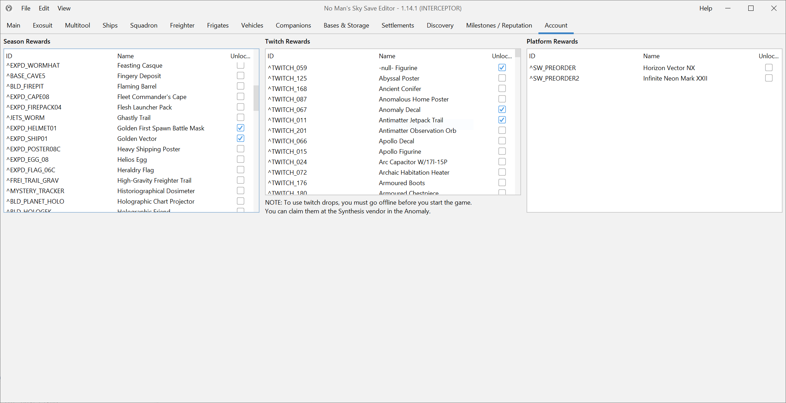Check Infinite Neon Mark XXII unlock box

769,78
